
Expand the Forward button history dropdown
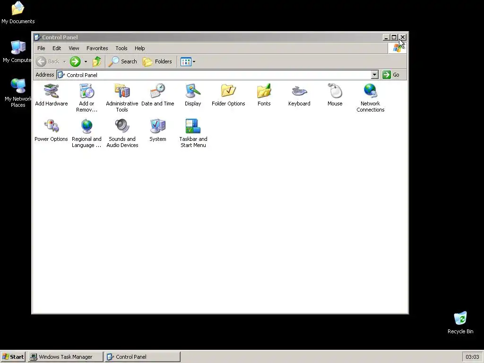point(86,61)
